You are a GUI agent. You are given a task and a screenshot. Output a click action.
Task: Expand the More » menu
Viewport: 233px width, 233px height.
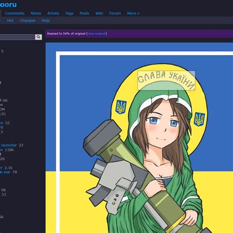click(x=133, y=13)
